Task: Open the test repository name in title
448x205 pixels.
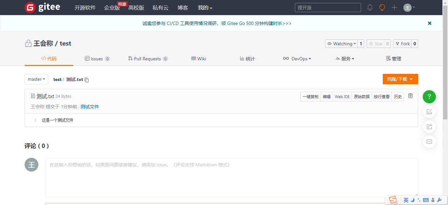Action: click(x=65, y=44)
